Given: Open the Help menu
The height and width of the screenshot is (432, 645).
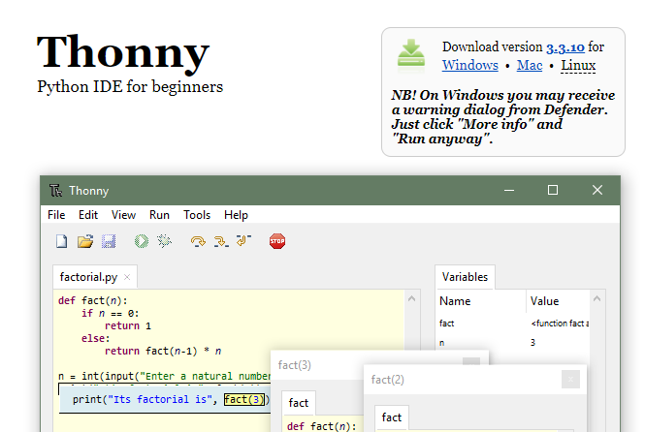Looking at the screenshot, I should click(236, 215).
